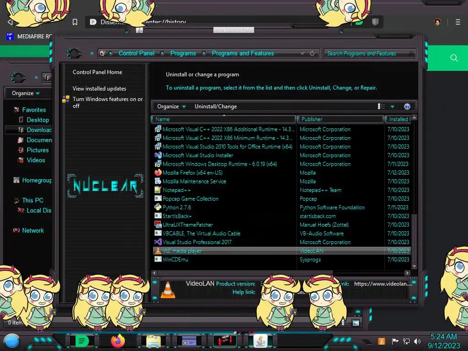Click the change view icon in toolbar
Screen dimensions: 468x351
tap(381, 106)
